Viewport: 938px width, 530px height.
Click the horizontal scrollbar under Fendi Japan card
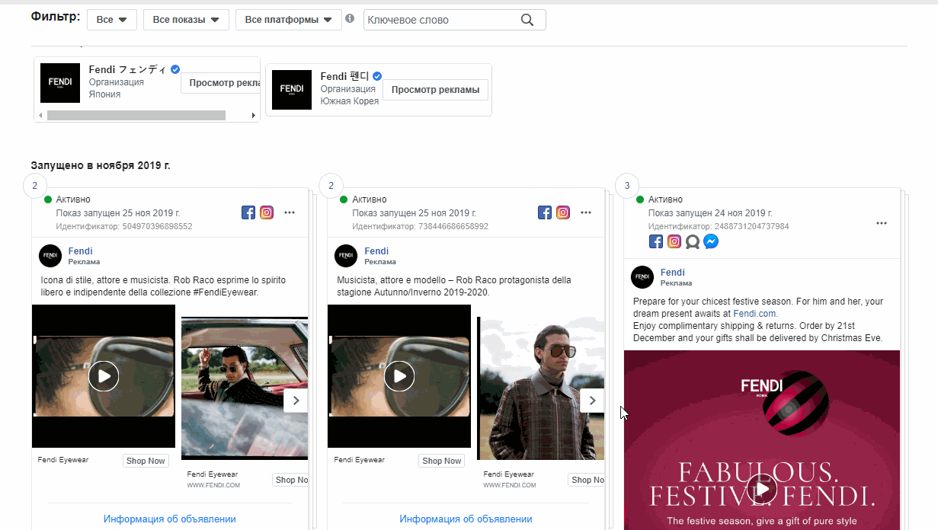pos(137,116)
